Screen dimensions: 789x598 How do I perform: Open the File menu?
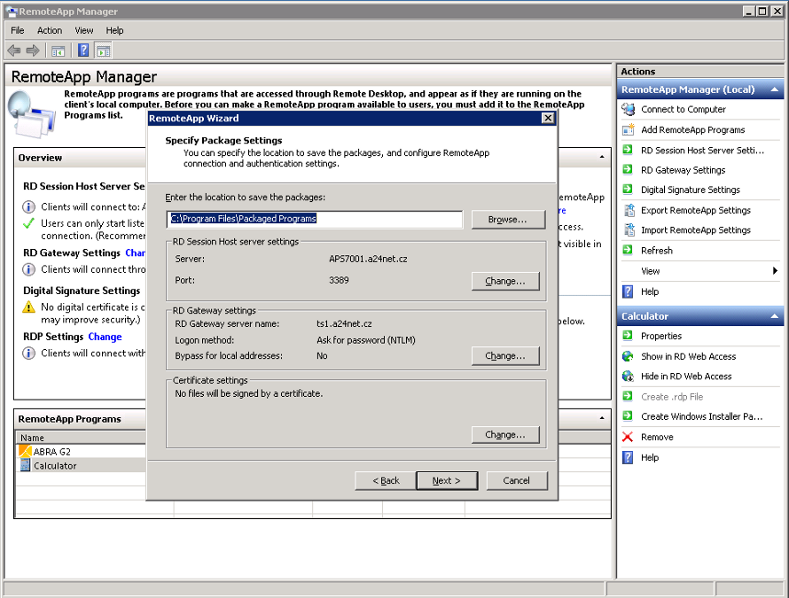click(18, 30)
